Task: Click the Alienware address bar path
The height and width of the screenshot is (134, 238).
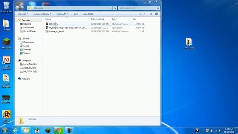Action: (x=38, y=8)
